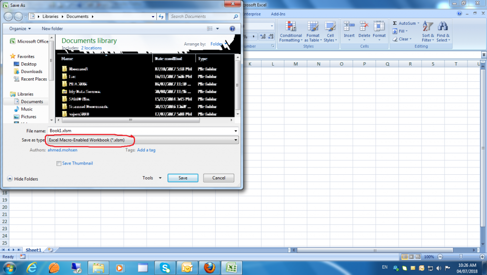Open Skype from taskbar
The height and width of the screenshot is (275, 487).
pos(165,268)
